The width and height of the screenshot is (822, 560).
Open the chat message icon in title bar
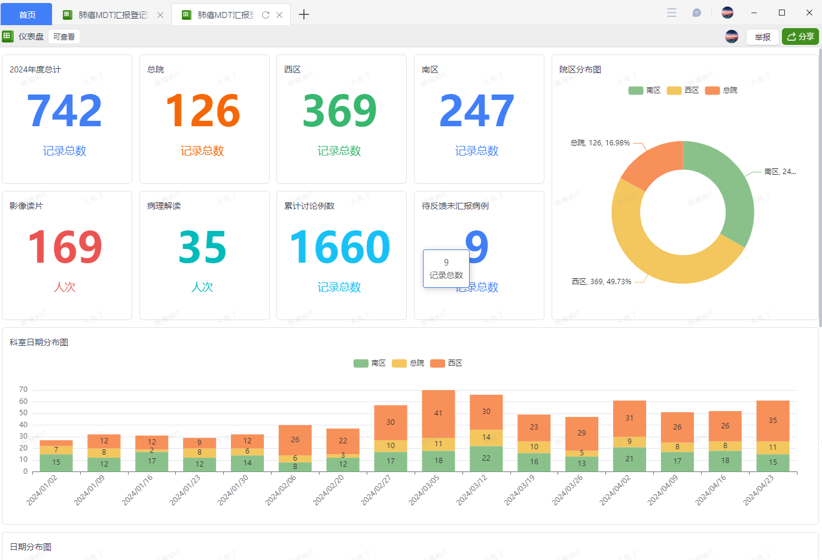[x=696, y=13]
